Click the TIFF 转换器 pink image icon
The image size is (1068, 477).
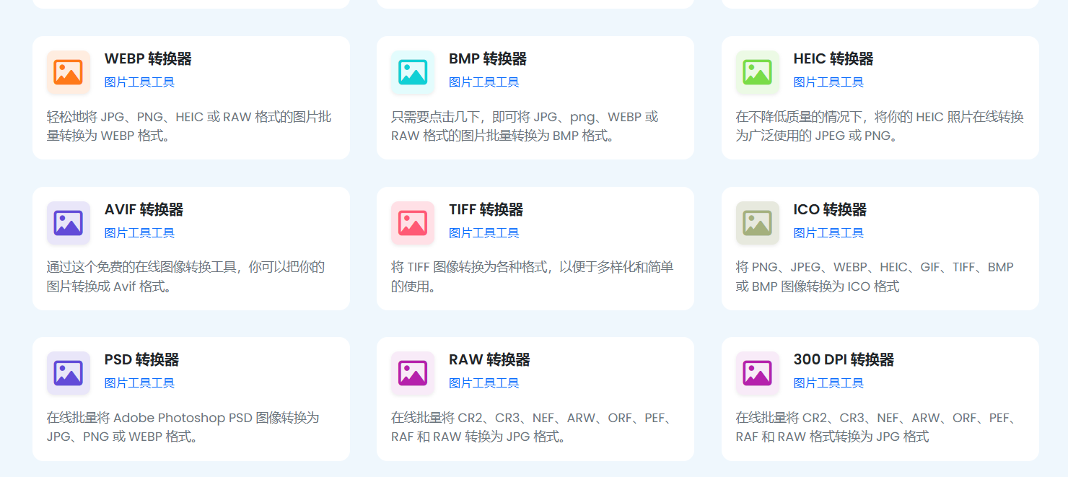[x=412, y=223]
